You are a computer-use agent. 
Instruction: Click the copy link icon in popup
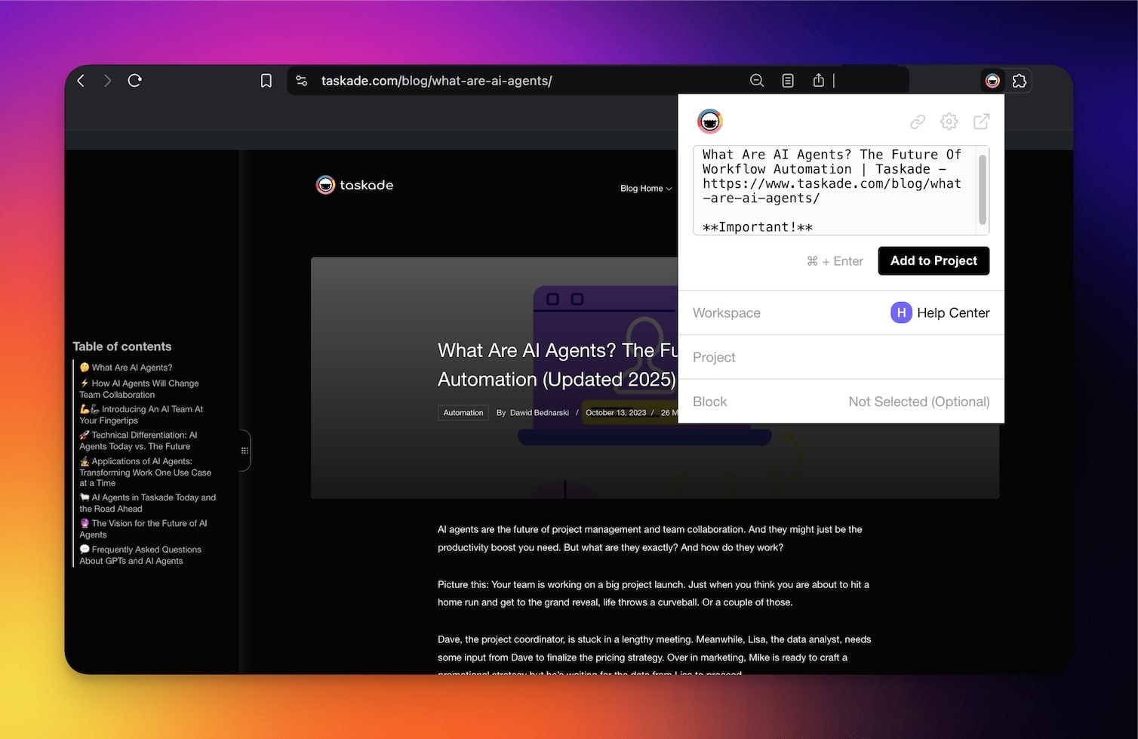[918, 122]
